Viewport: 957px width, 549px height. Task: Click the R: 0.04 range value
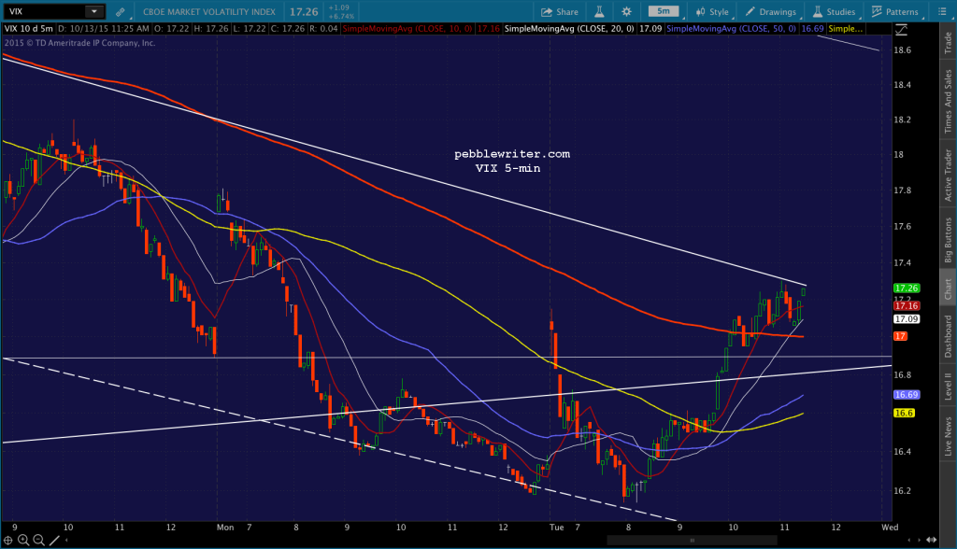tap(323, 29)
